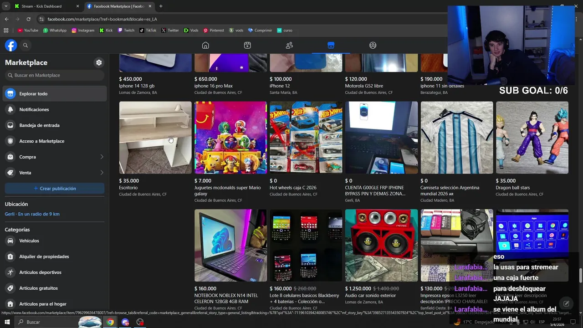Open the Blackberry phones lot photo

[x=306, y=246]
